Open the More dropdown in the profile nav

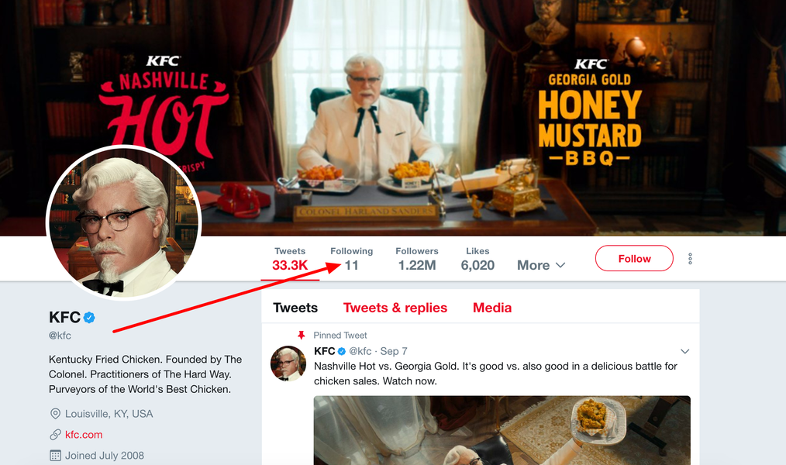(x=541, y=265)
